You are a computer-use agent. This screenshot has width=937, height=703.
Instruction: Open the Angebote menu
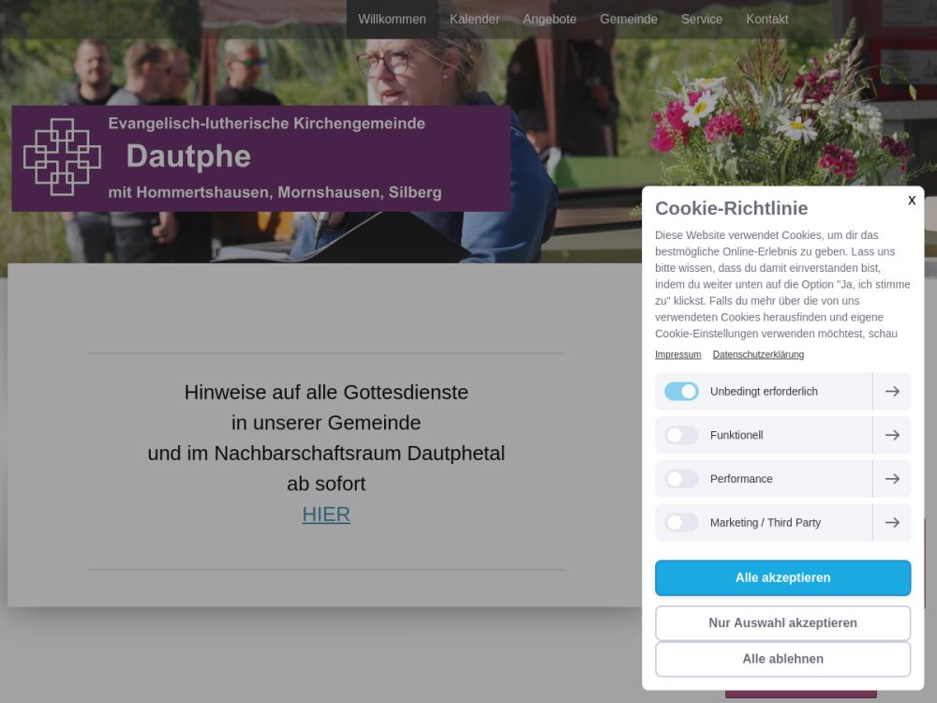pos(550,19)
